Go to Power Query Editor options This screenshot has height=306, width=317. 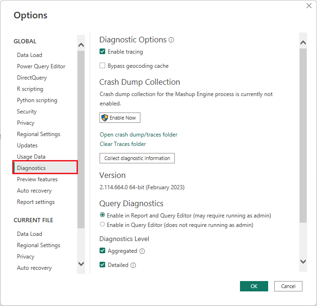41,66
